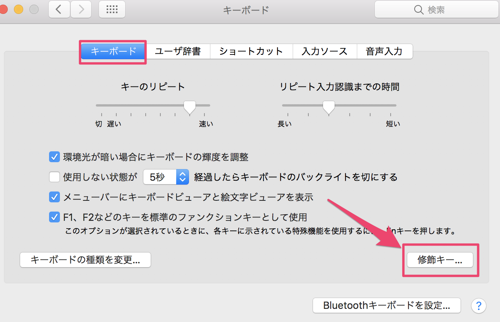Uncheck showing keyboard viewer in menu bar

(x=54, y=197)
